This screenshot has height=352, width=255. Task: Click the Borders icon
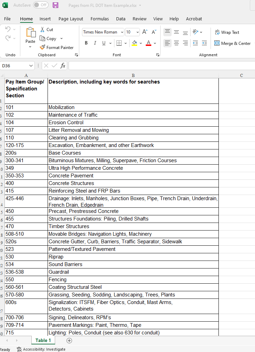coord(119,43)
